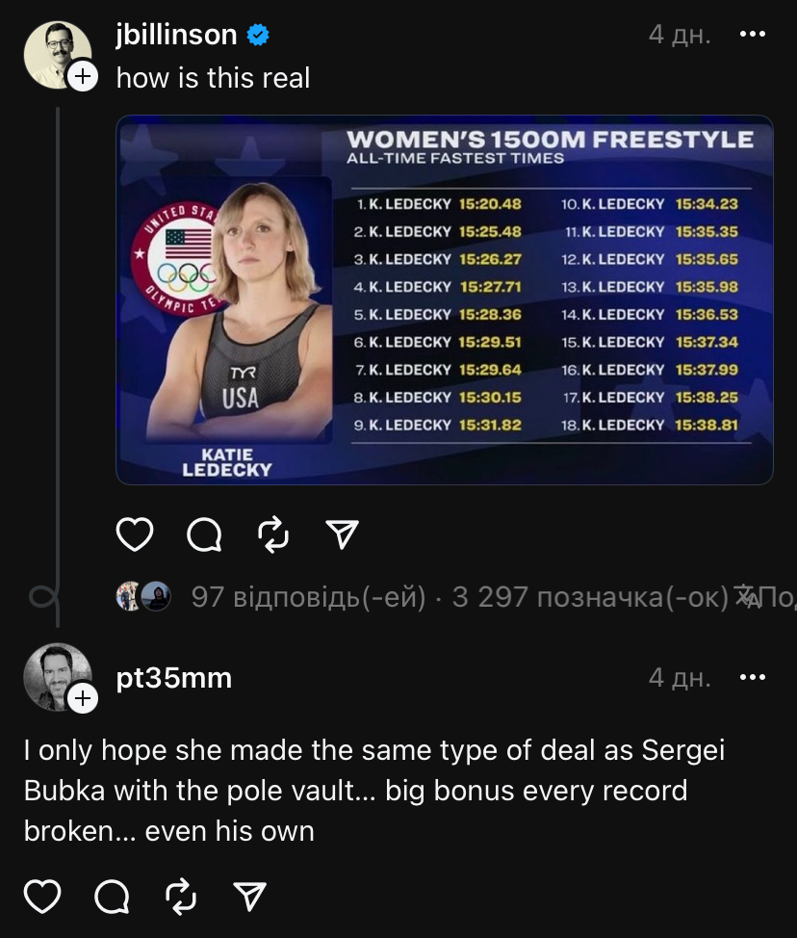
Task: Share jbillinson's post with paper plane icon
Action: (x=342, y=534)
